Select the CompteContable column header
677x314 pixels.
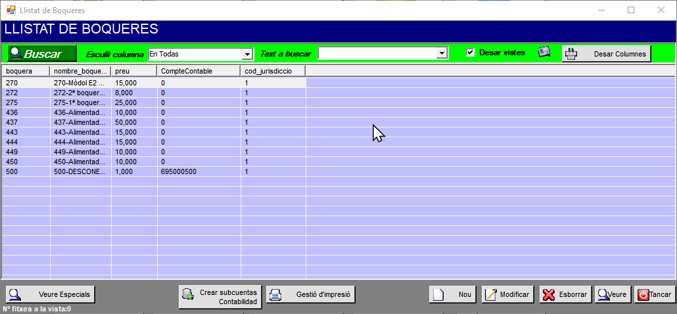tap(198, 71)
